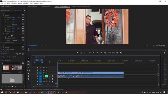168x94 pixels.
Task: Toggle V1 track output eye
Action: point(47,73)
